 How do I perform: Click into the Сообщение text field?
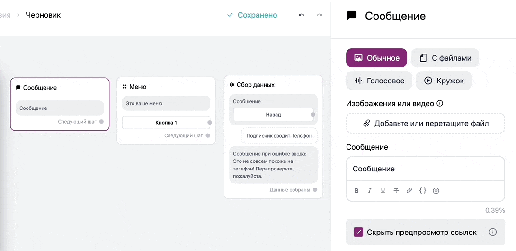pos(426,169)
